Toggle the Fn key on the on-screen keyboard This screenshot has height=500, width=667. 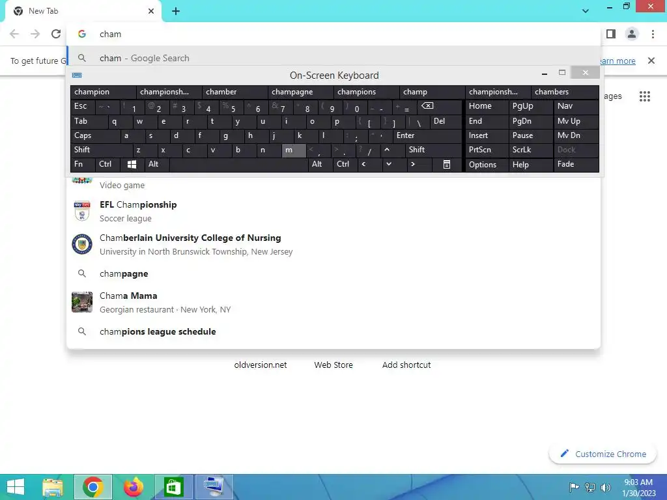coord(83,164)
